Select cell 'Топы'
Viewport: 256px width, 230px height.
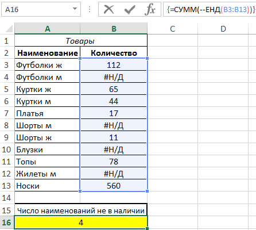tap(47, 162)
